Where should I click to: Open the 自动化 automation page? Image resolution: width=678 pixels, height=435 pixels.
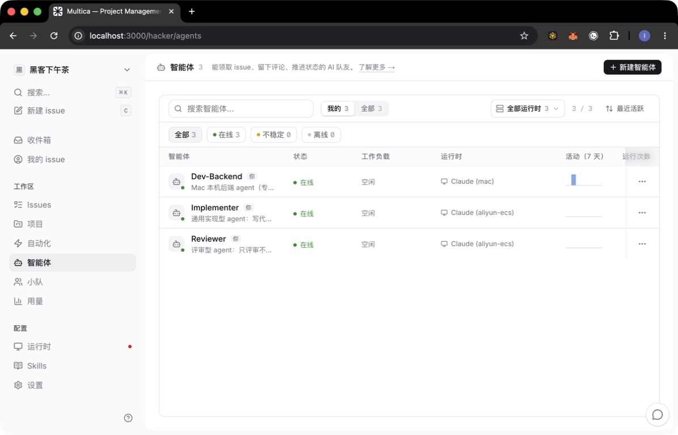point(72,243)
